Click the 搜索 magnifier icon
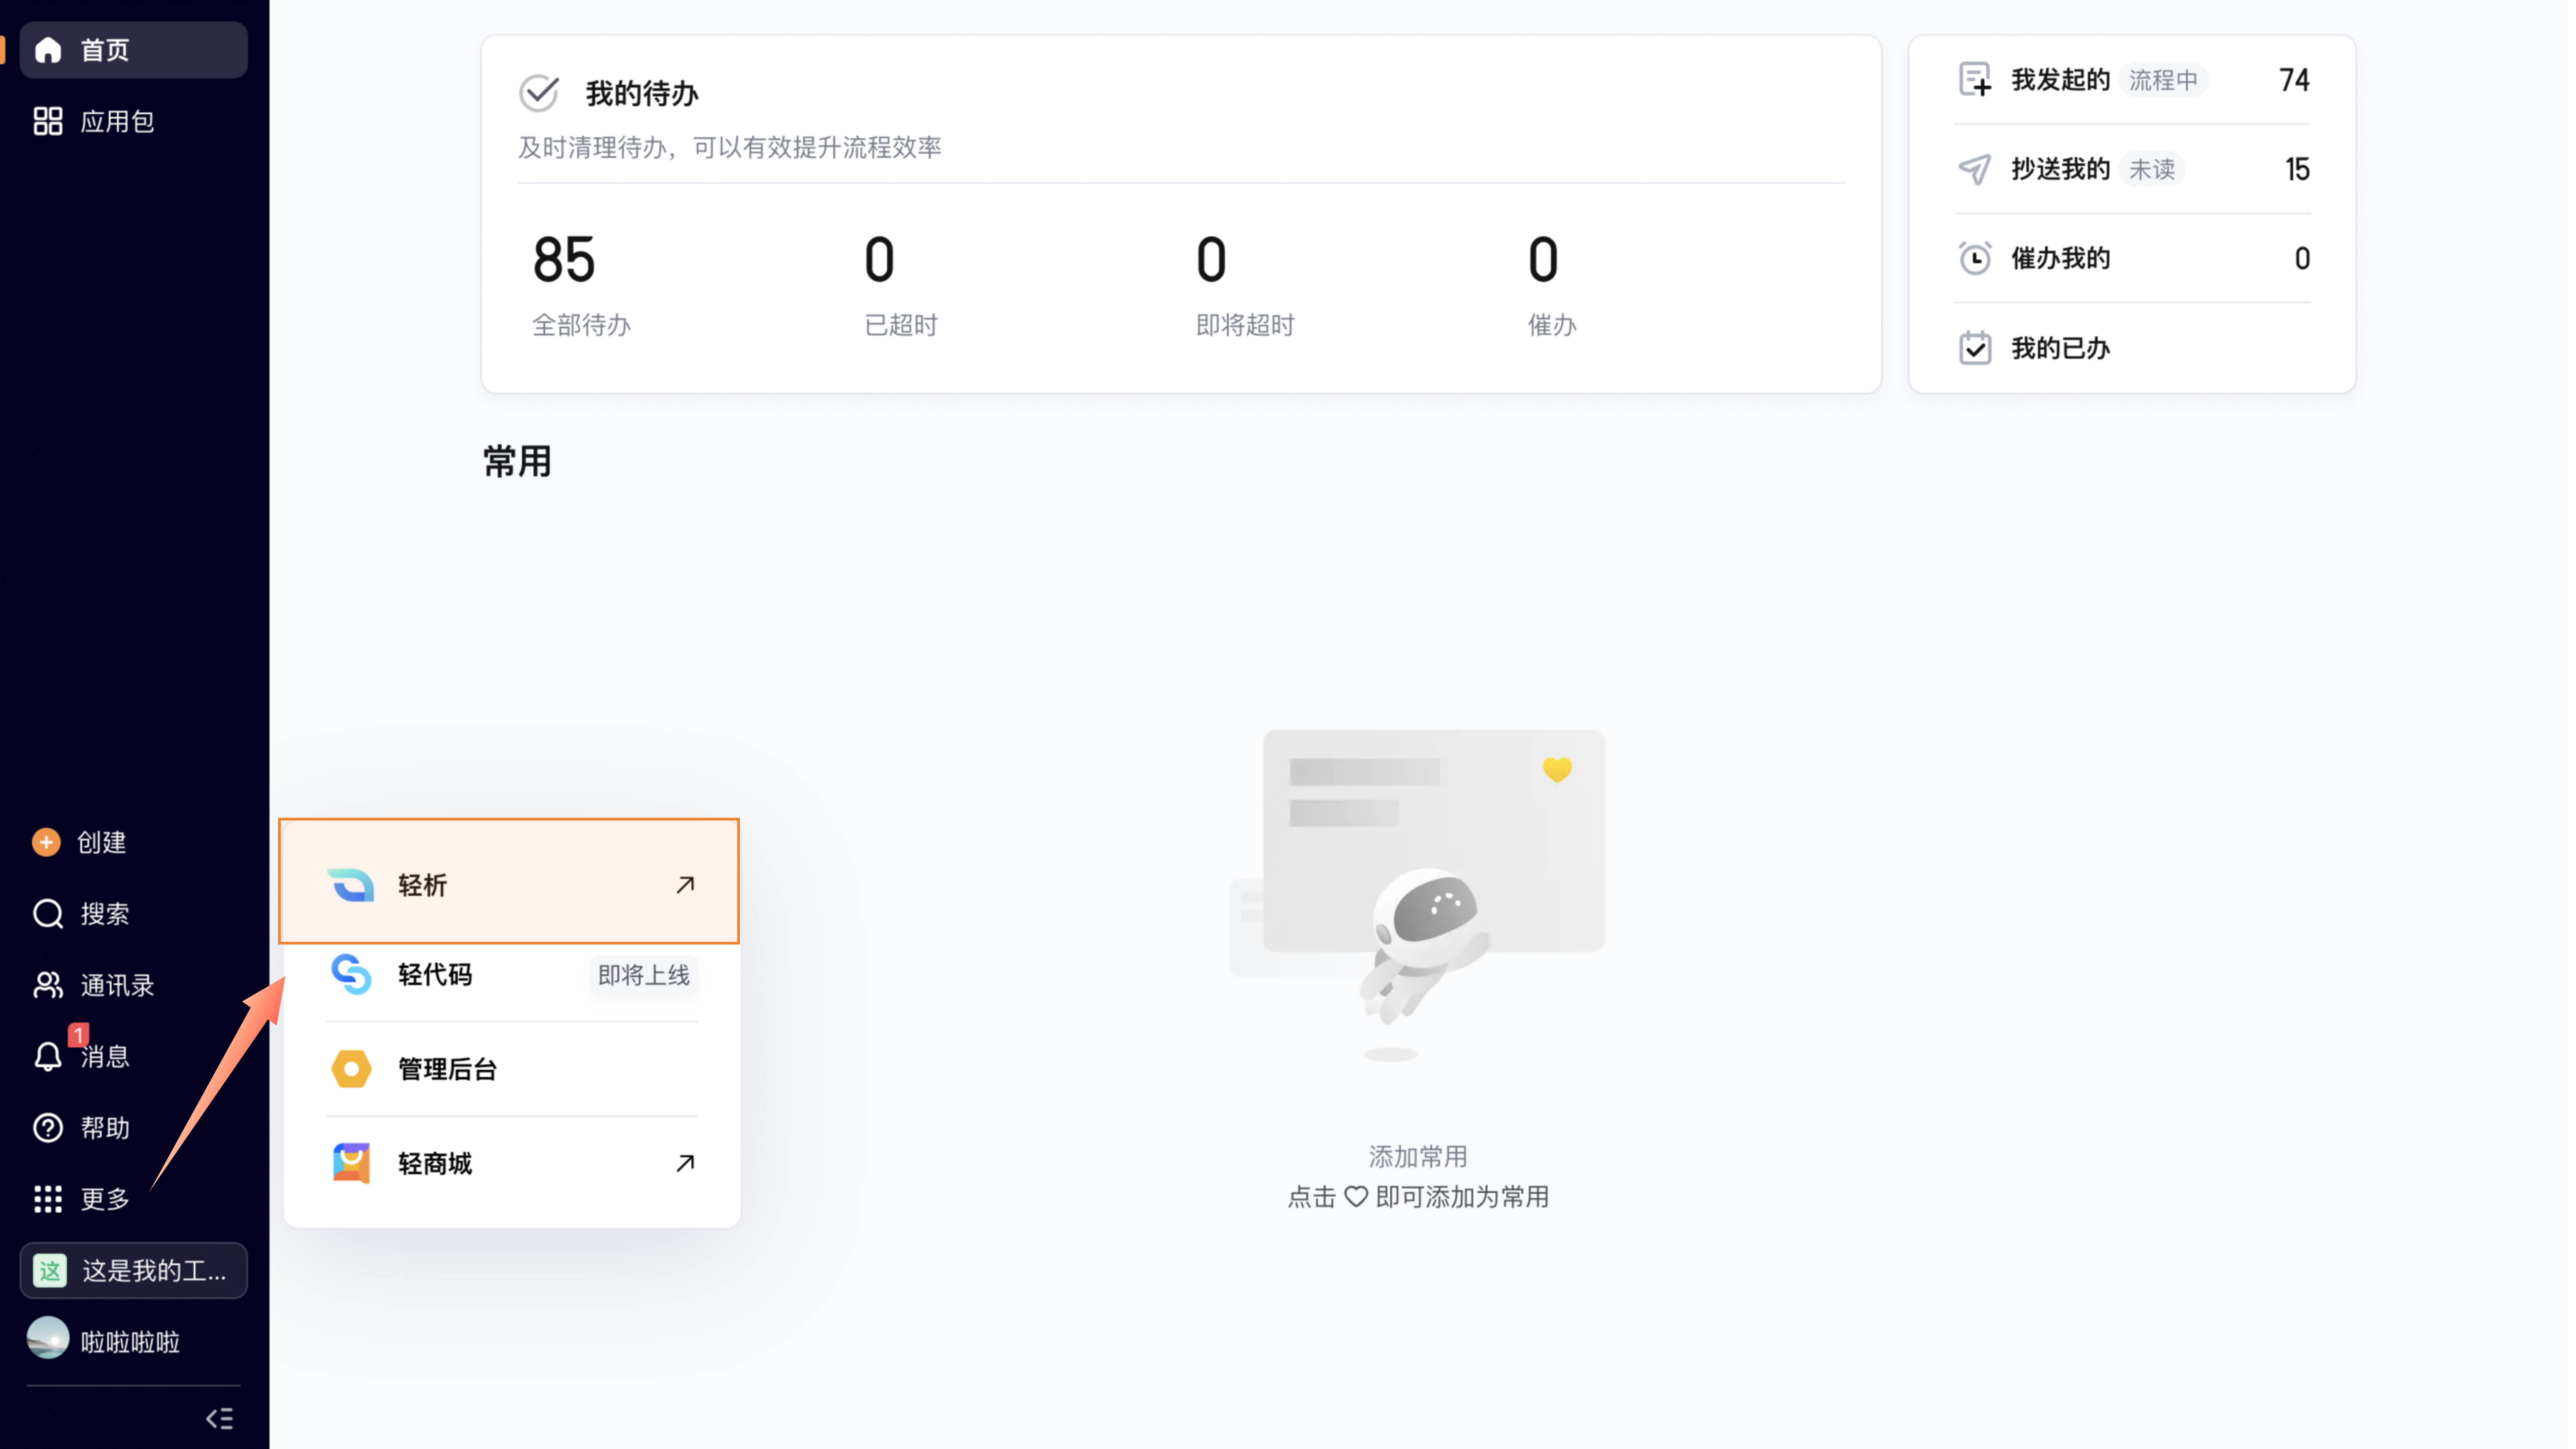This screenshot has width=2576, height=1449. pyautogui.click(x=48, y=914)
